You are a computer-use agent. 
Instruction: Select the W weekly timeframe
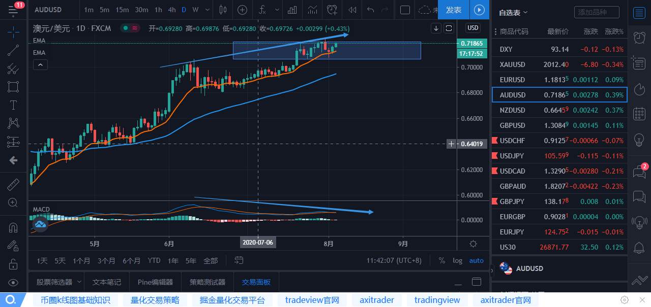pos(195,10)
